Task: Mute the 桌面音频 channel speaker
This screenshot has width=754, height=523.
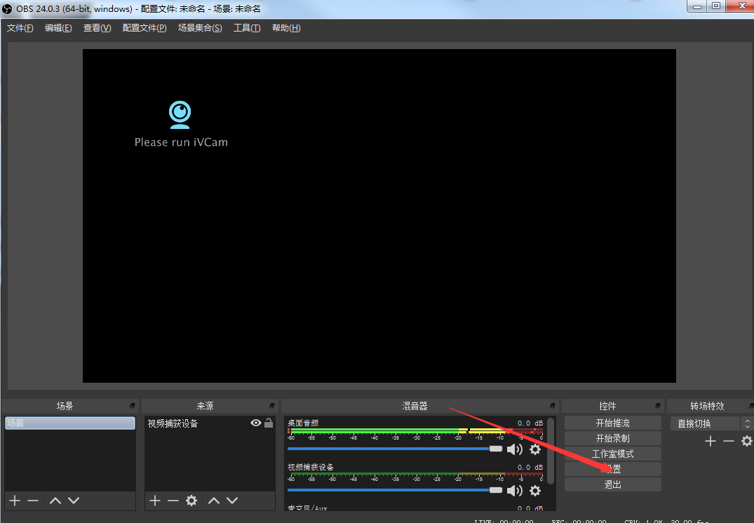Action: 515,449
